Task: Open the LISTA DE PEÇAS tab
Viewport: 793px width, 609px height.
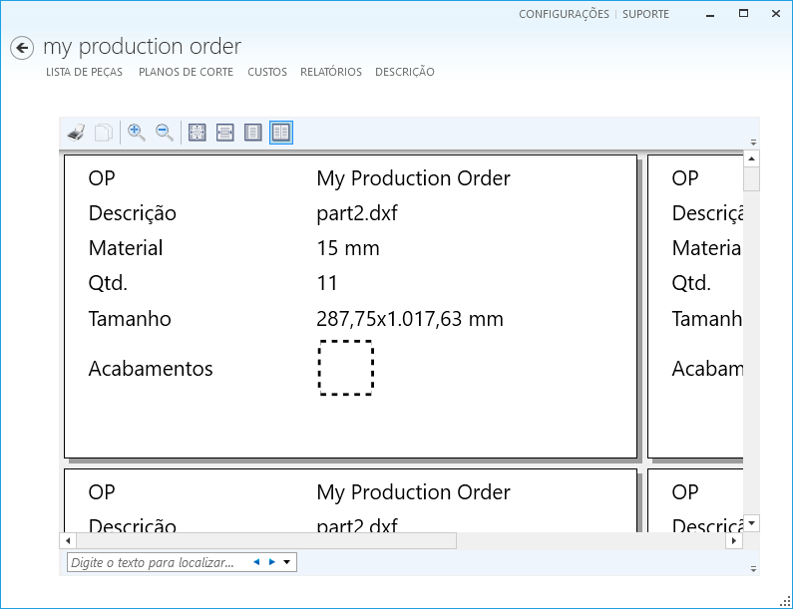Action: 84,72
